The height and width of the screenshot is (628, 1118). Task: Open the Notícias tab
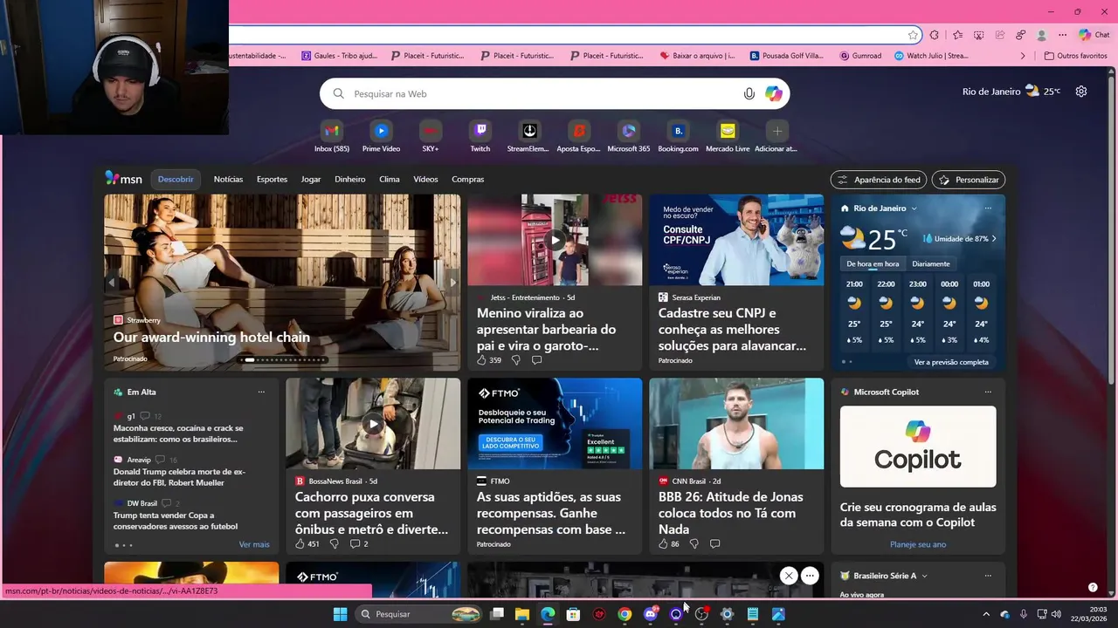(228, 179)
